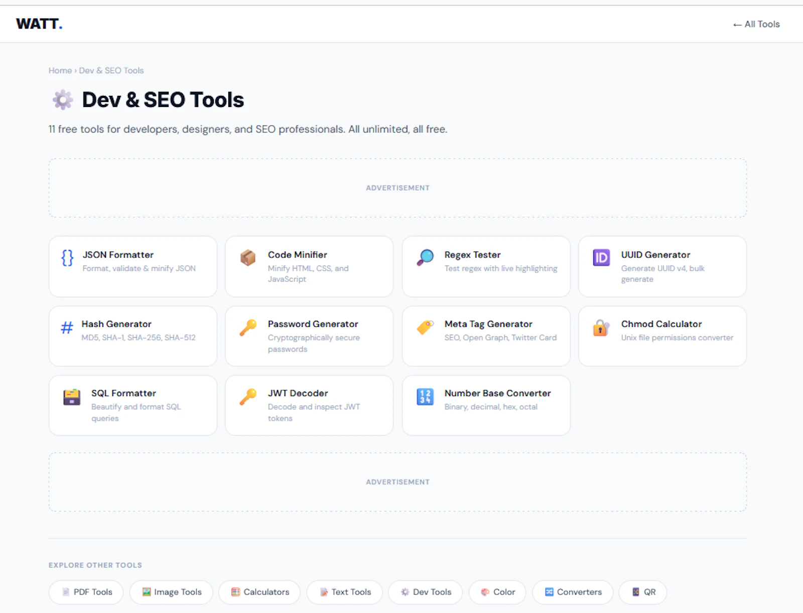Click 'Cryptographically secure passwords' description
803x613 pixels.
(314, 343)
